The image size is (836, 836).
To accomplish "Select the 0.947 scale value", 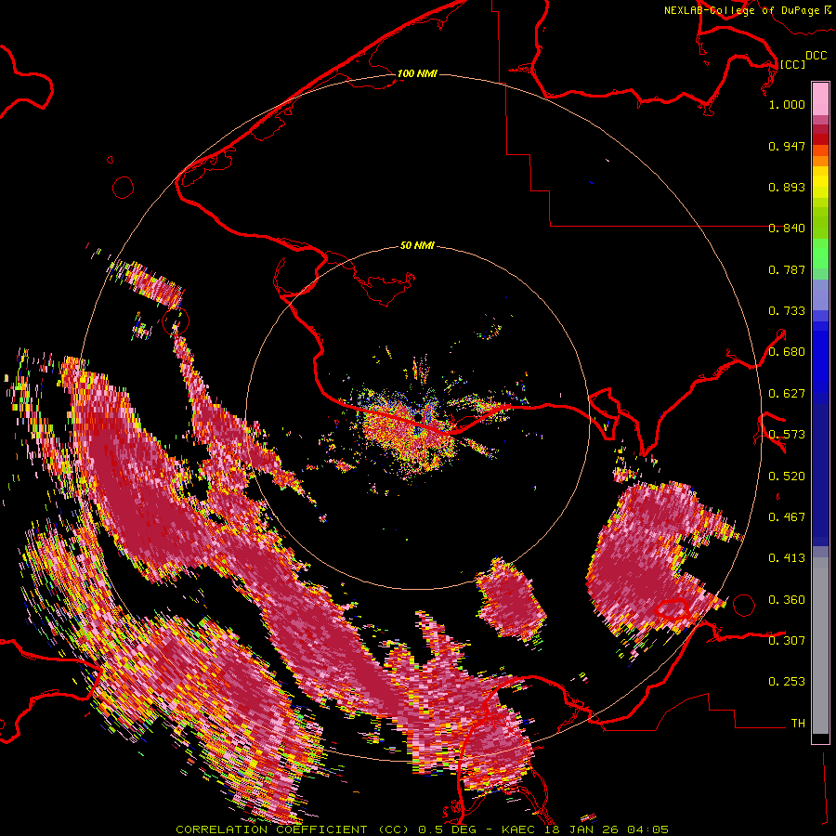I will [x=787, y=146].
